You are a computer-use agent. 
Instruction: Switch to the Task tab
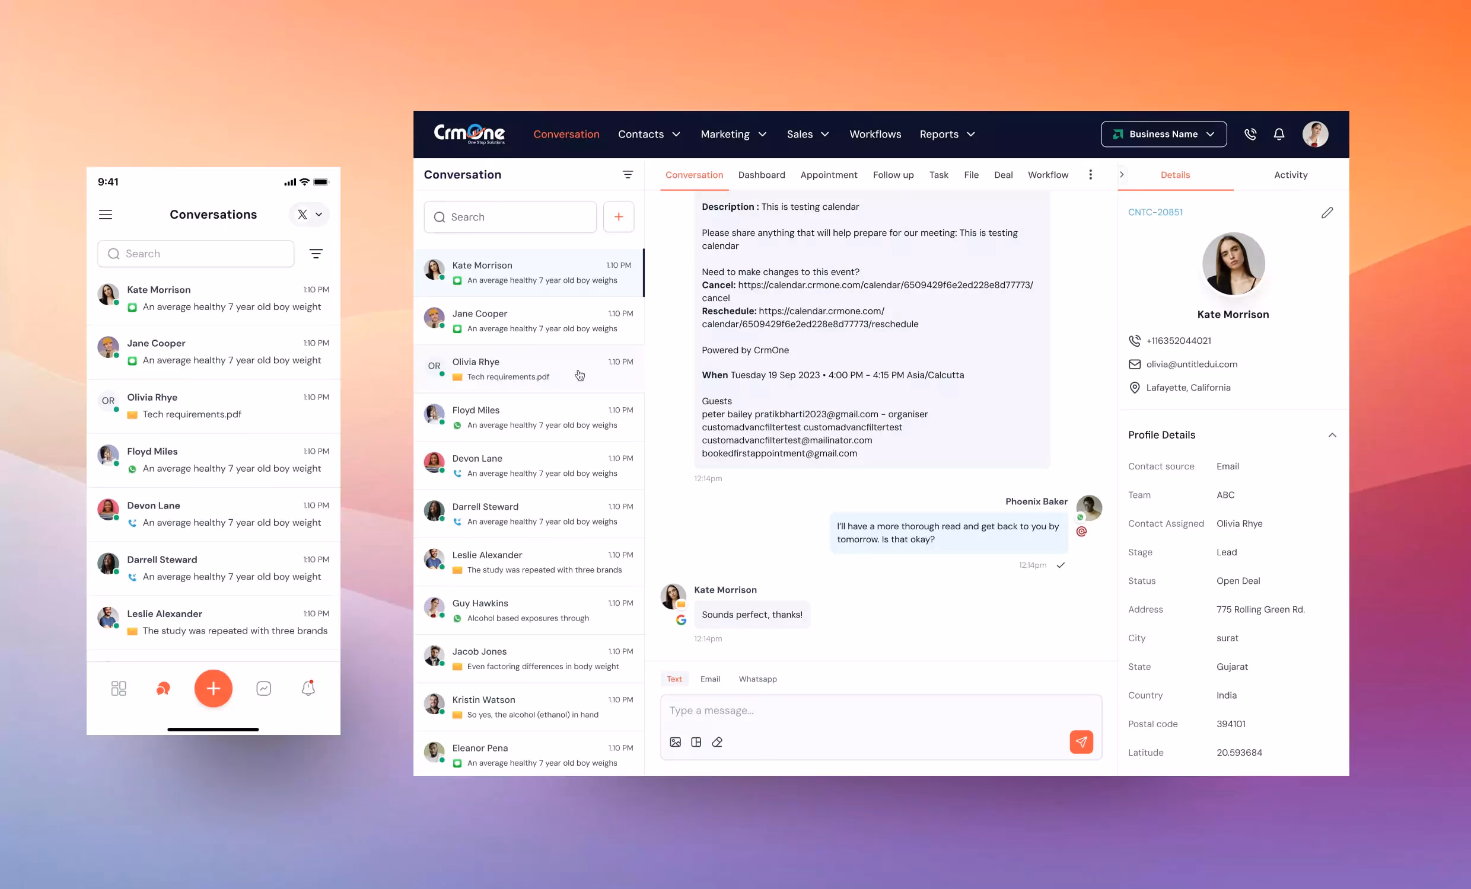(x=938, y=174)
